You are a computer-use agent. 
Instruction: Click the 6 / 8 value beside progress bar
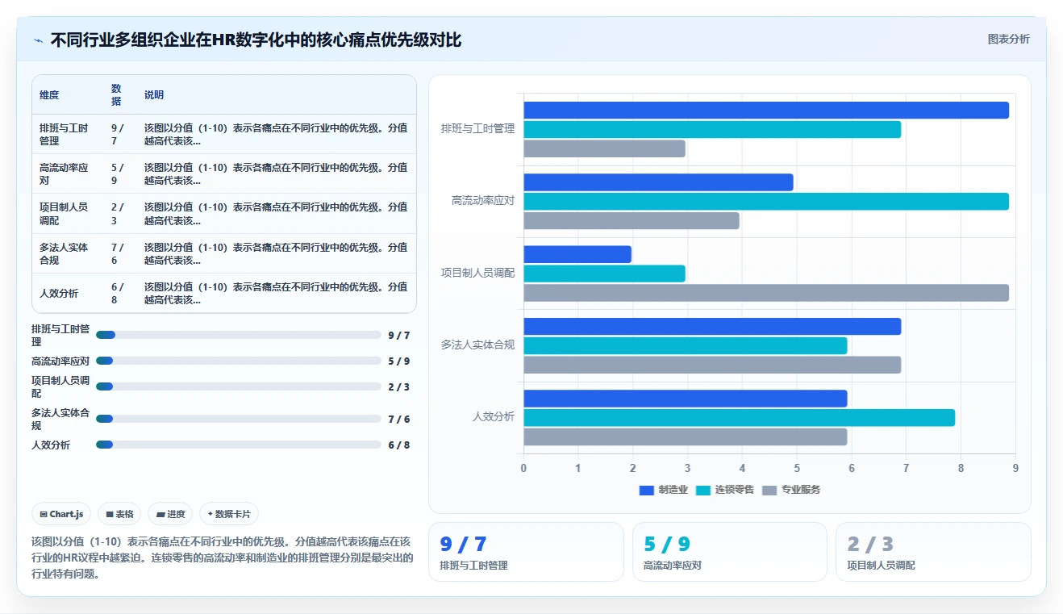(x=398, y=445)
